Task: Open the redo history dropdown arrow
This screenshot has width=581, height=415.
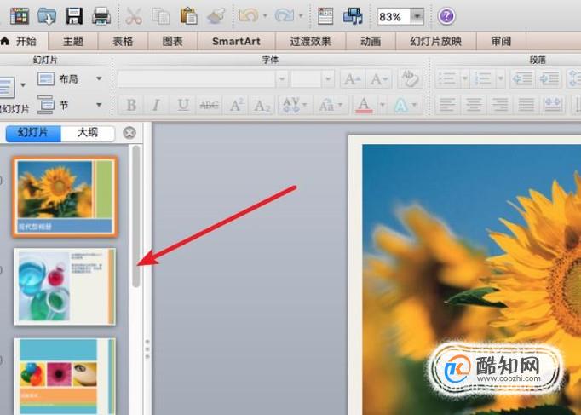Action: [x=301, y=15]
